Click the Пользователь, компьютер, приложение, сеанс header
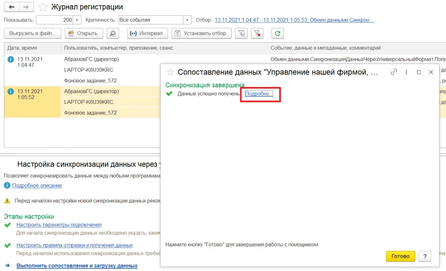Image resolution: width=446 pixels, height=271 pixels. click(x=164, y=48)
